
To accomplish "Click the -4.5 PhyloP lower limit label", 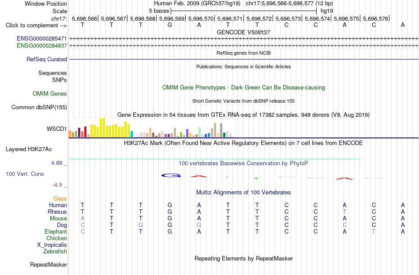I will pos(57,185).
